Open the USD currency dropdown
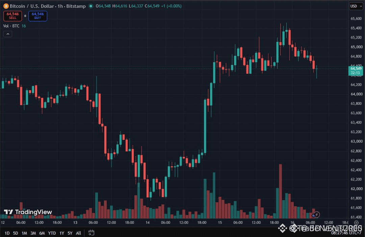Viewport: 365px width, 237px height. (356, 6)
